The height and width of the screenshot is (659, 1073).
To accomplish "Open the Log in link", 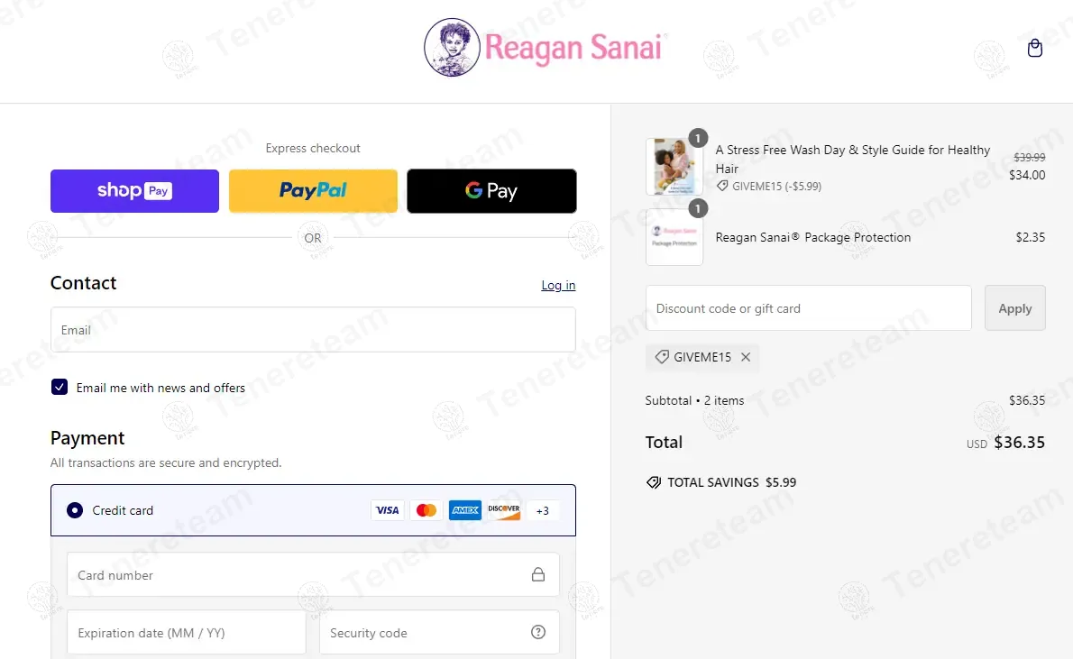I will [558, 286].
